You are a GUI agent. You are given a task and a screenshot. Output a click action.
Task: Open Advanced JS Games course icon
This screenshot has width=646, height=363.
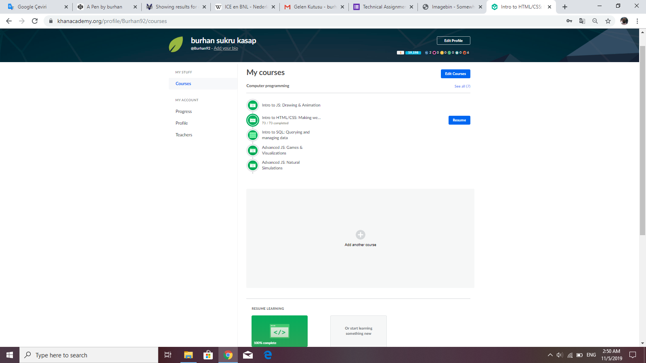coord(253,150)
